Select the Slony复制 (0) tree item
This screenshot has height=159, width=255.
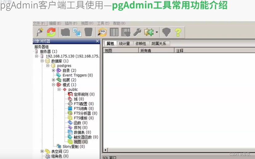tap(74, 146)
